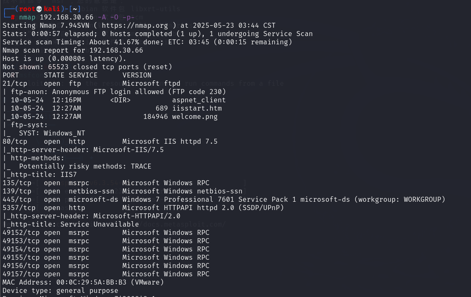This screenshot has height=297, width=471.
Task: Click the Device type: general purpose line
Action: (60, 290)
